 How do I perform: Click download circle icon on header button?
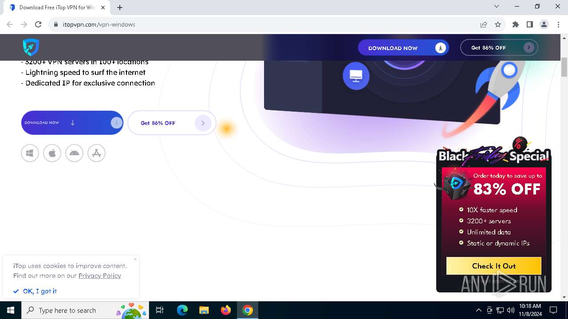tap(440, 48)
